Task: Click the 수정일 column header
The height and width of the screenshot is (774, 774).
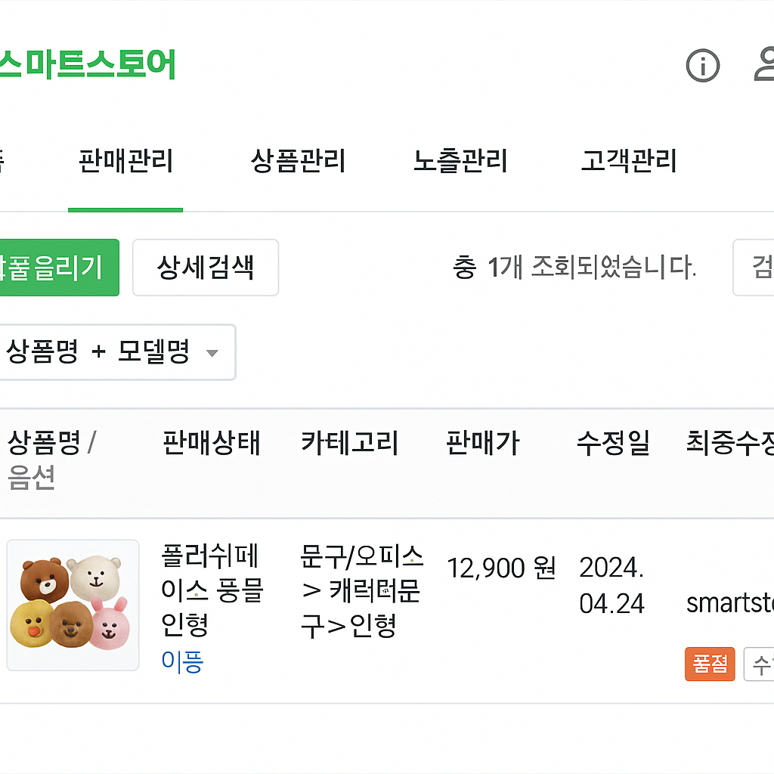Action: [x=612, y=444]
